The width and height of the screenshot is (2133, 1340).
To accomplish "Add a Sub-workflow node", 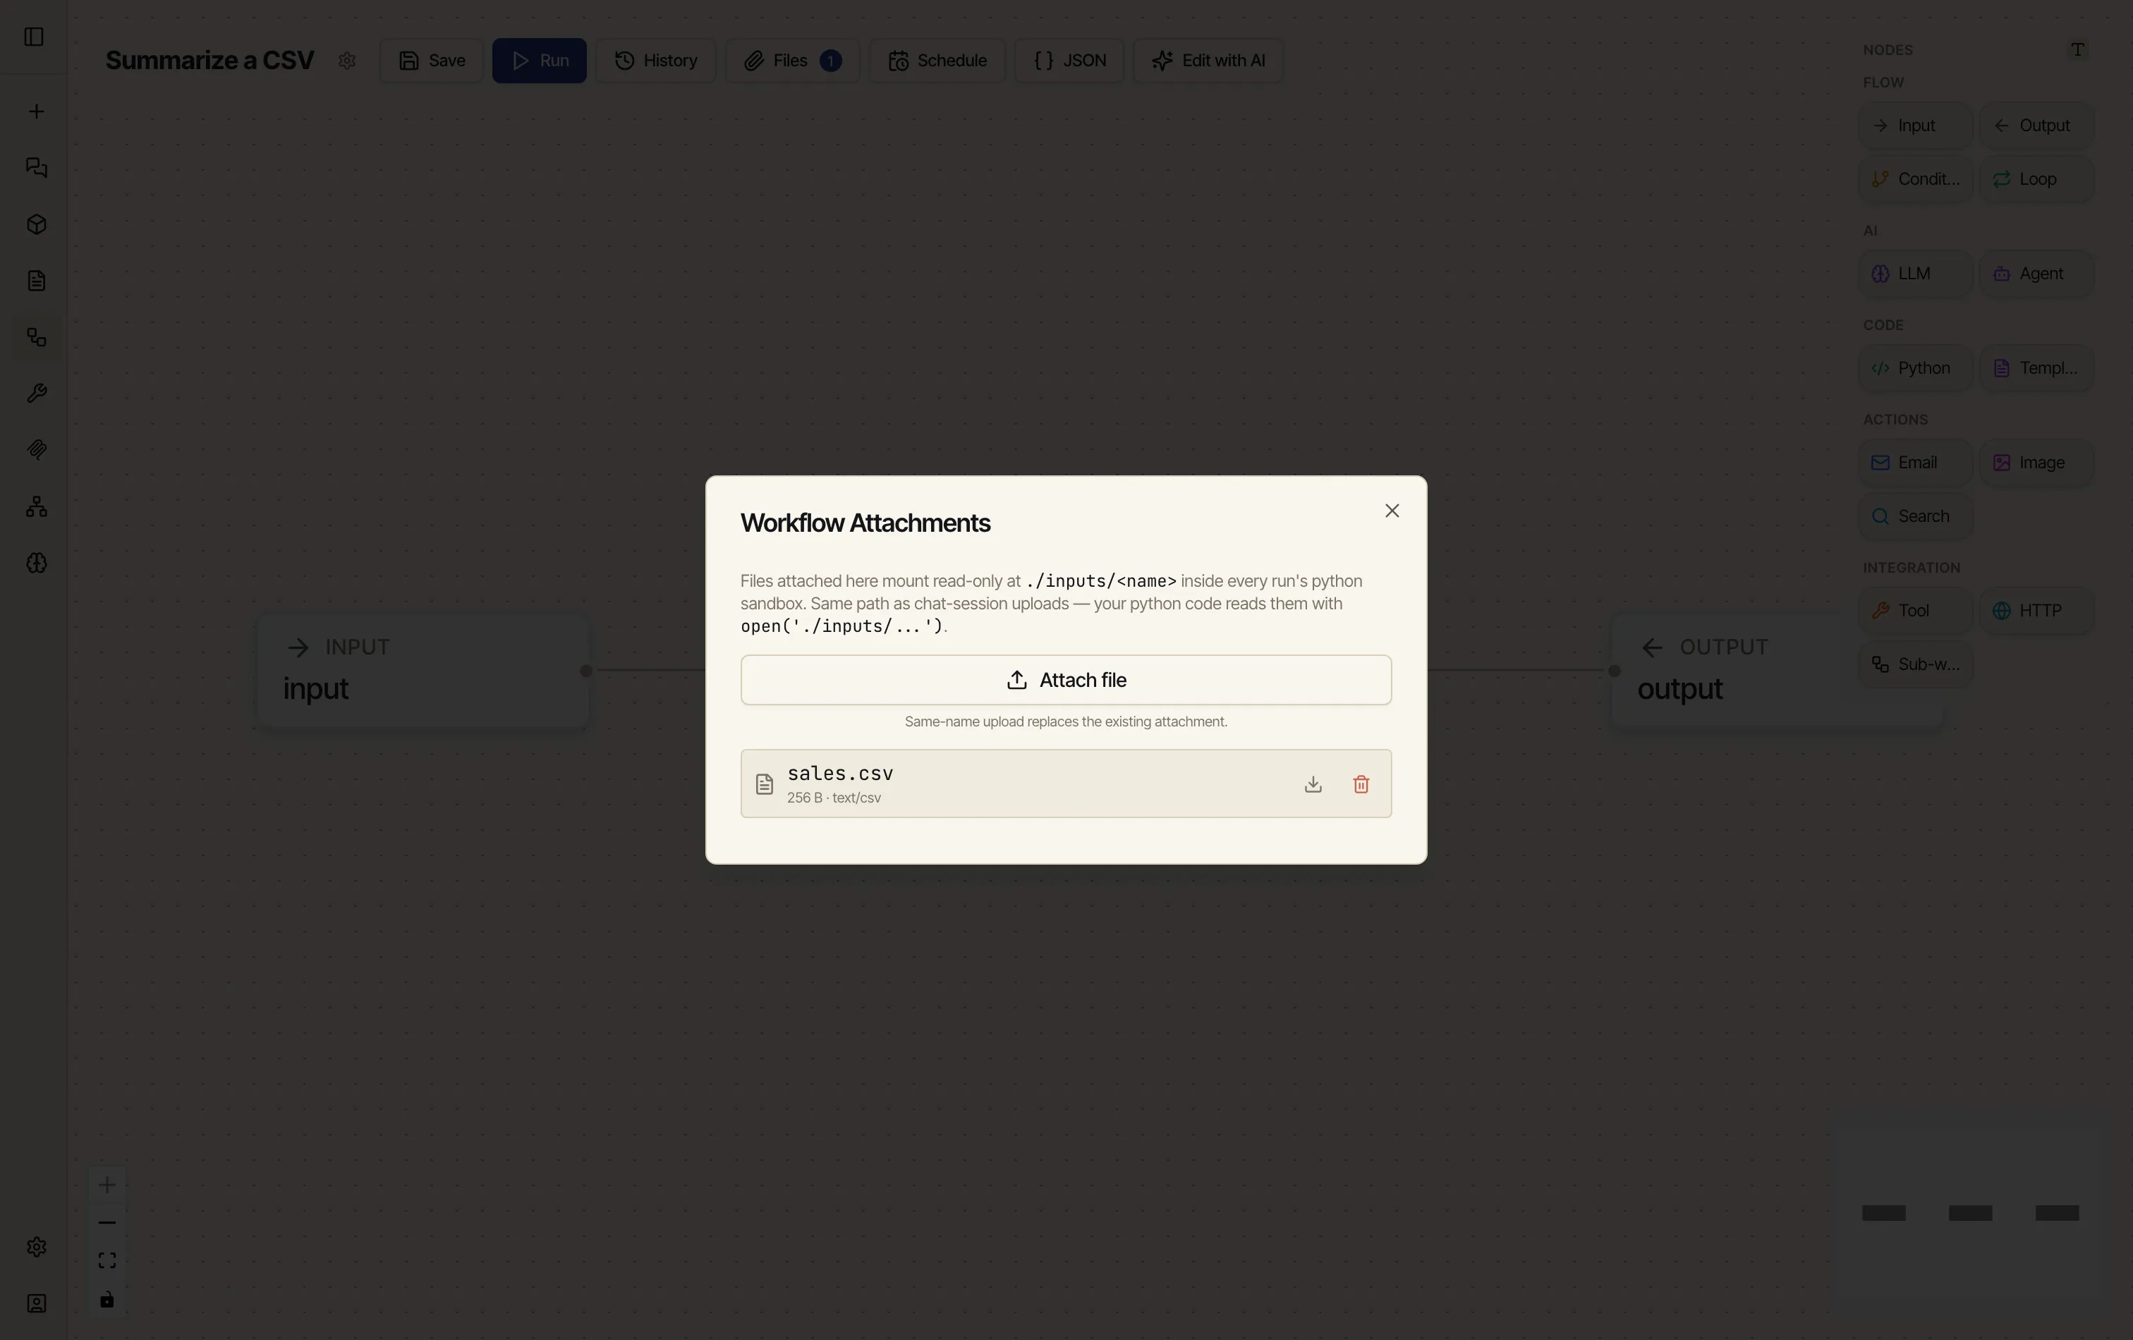I will [1915, 664].
